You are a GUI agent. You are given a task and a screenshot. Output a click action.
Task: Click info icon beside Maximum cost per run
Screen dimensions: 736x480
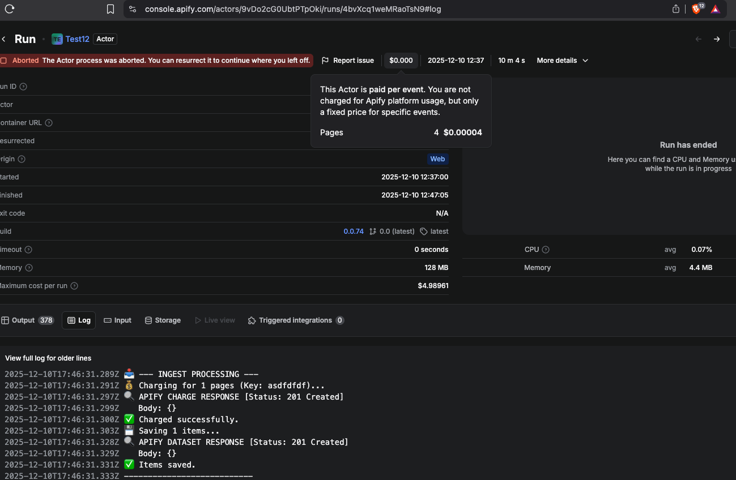74,286
